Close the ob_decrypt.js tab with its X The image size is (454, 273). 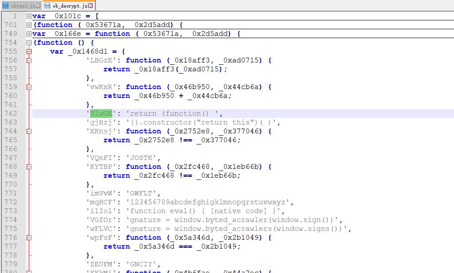[x=91, y=5]
